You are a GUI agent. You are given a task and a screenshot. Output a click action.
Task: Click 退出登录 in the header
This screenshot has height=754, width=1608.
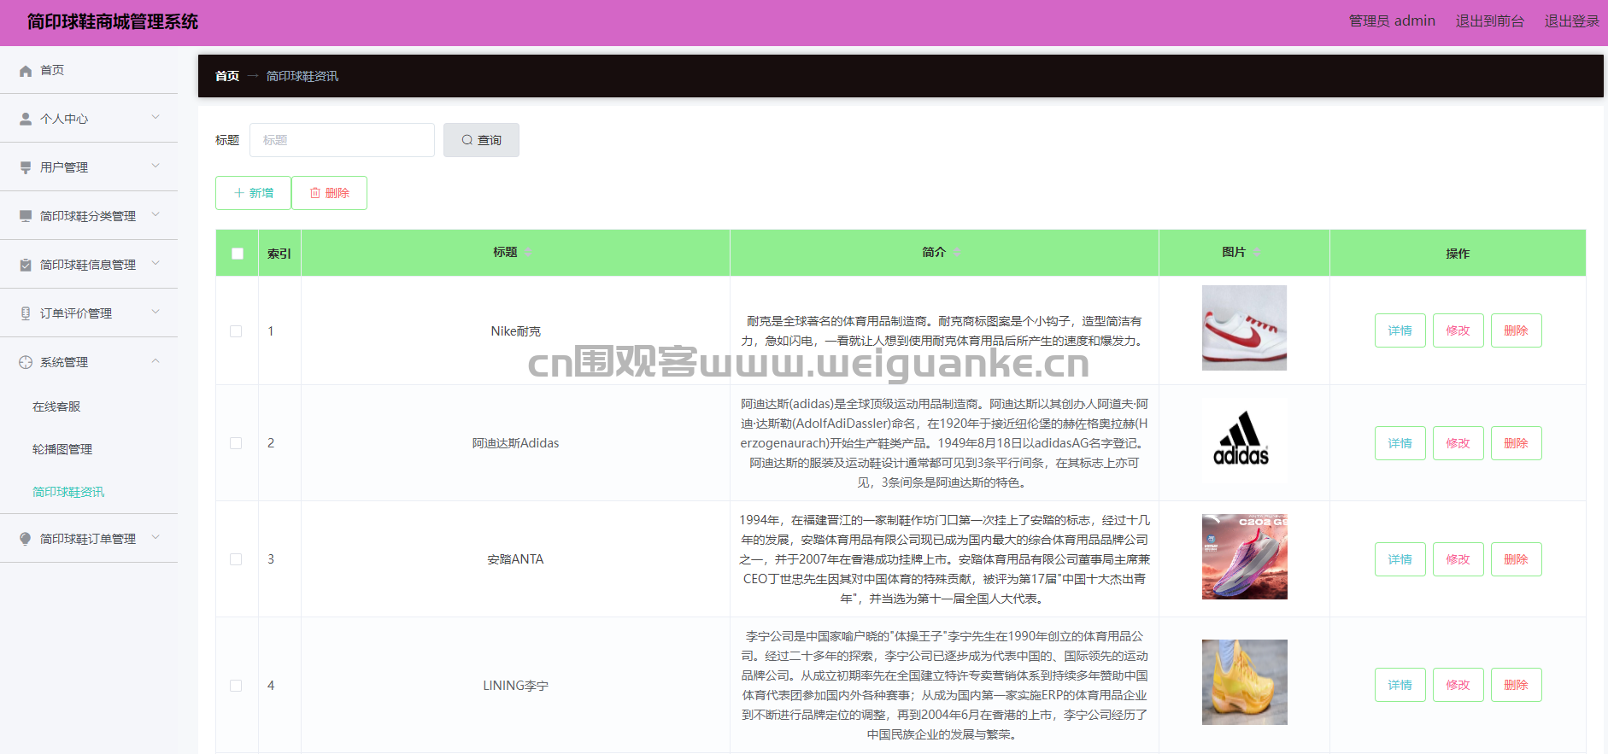coord(1572,20)
